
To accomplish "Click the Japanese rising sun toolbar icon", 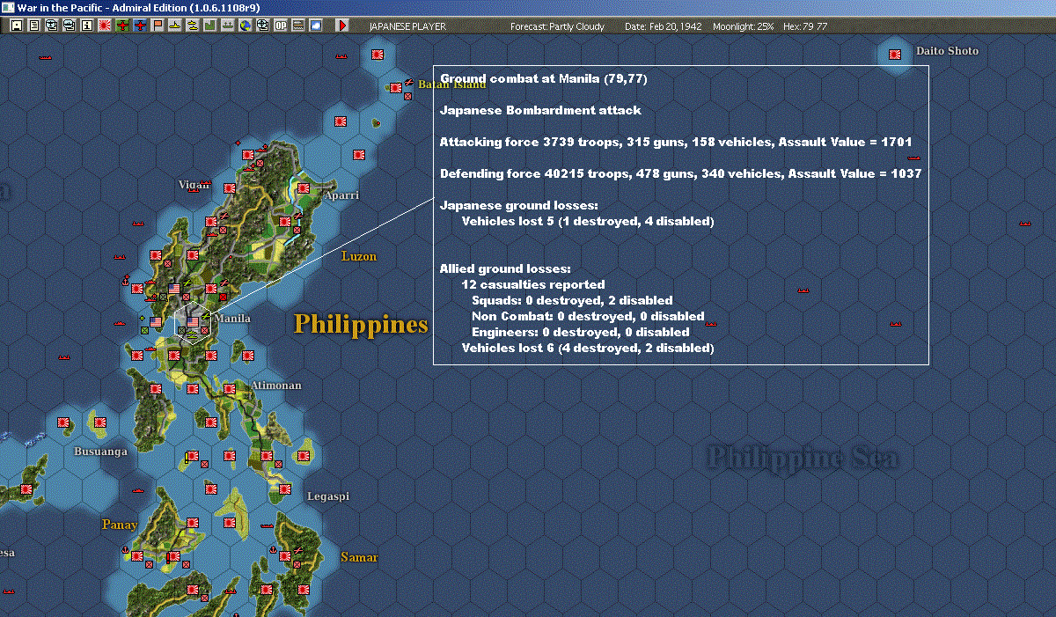I will (x=105, y=26).
